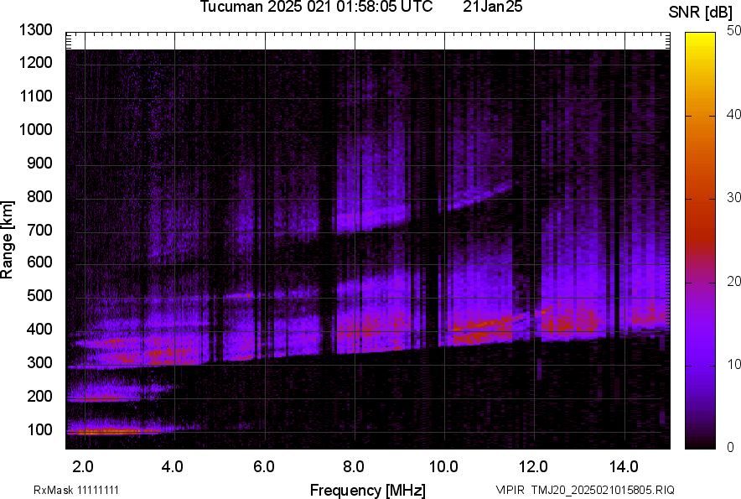Click the plot title 'Tucuman 2025 021 01:58:05 UTC'
741x499 pixels.
(x=316, y=6)
